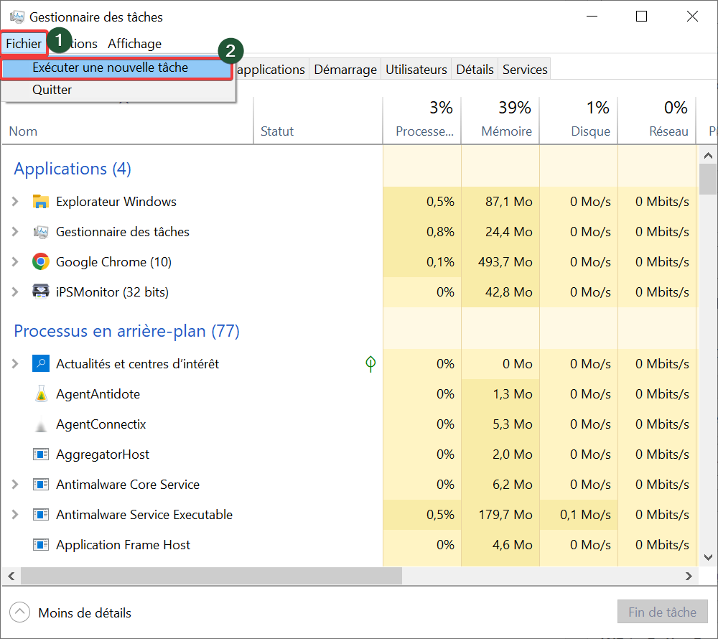718x639 pixels.
Task: Expand the Explorateur Windows row
Action: pos(15,202)
